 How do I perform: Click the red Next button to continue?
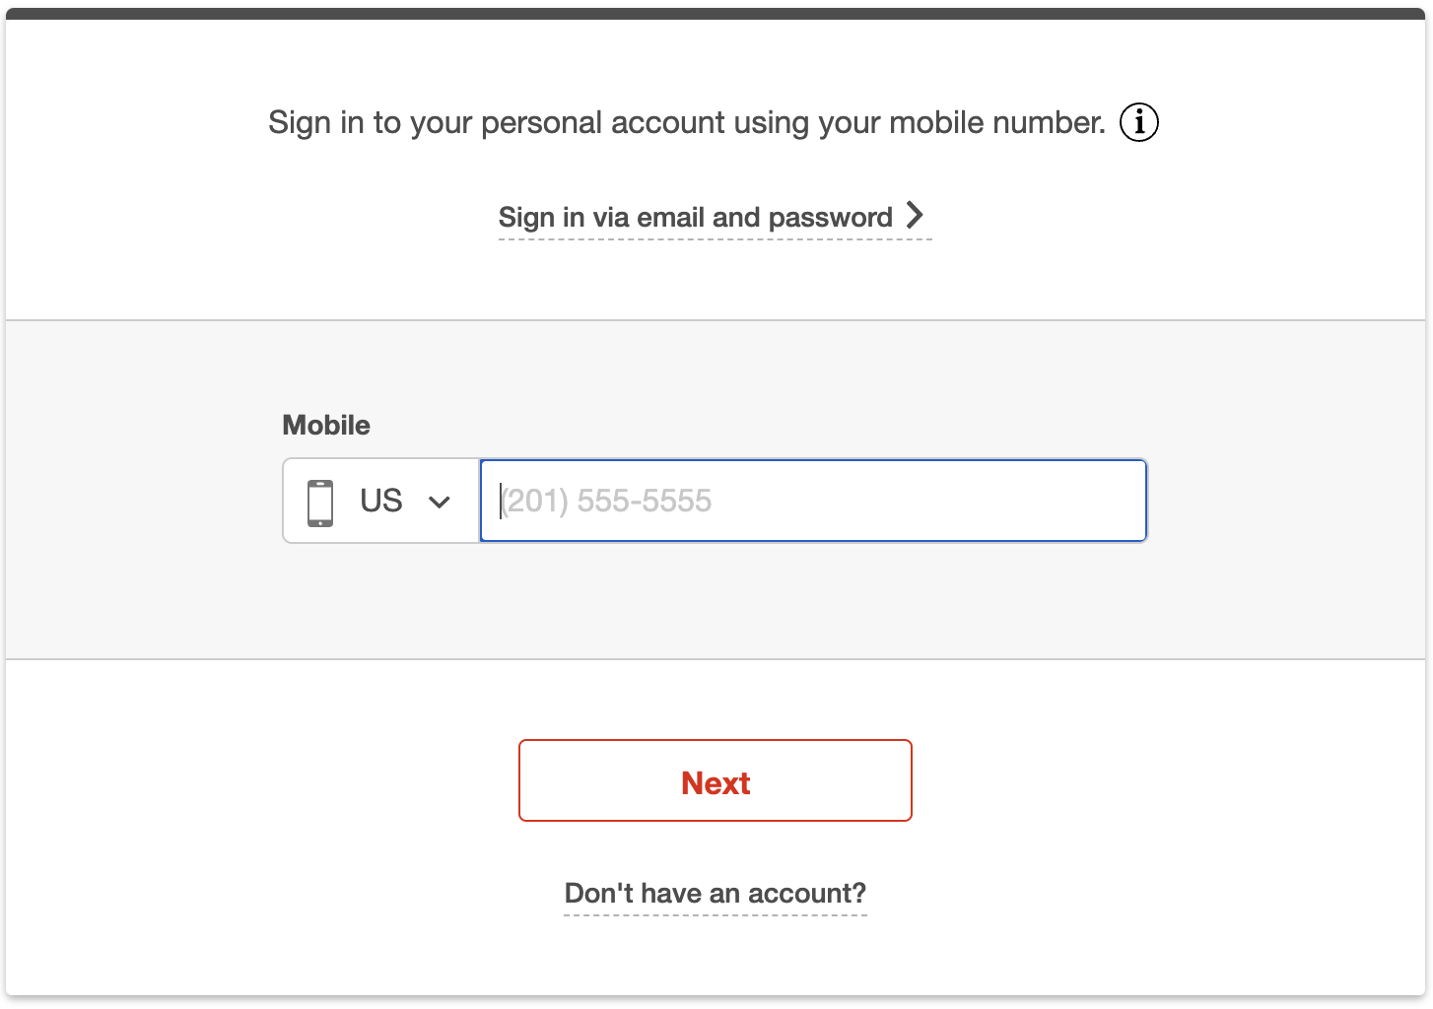coord(715,780)
